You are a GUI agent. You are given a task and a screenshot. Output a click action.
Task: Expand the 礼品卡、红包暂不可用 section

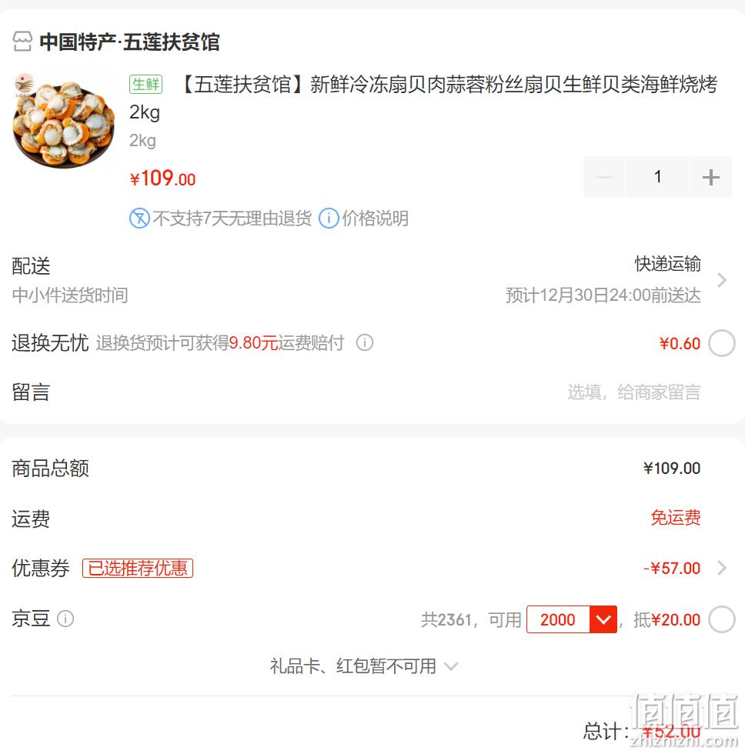pos(364,666)
